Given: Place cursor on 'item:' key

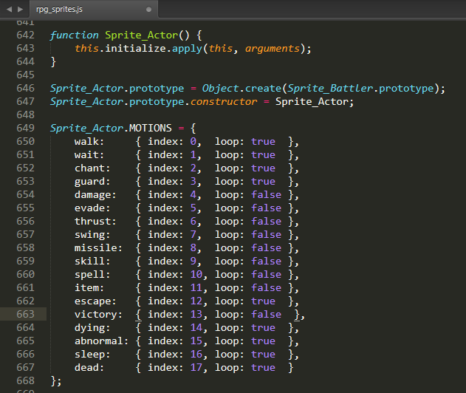Looking at the screenshot, I should pos(89,288).
